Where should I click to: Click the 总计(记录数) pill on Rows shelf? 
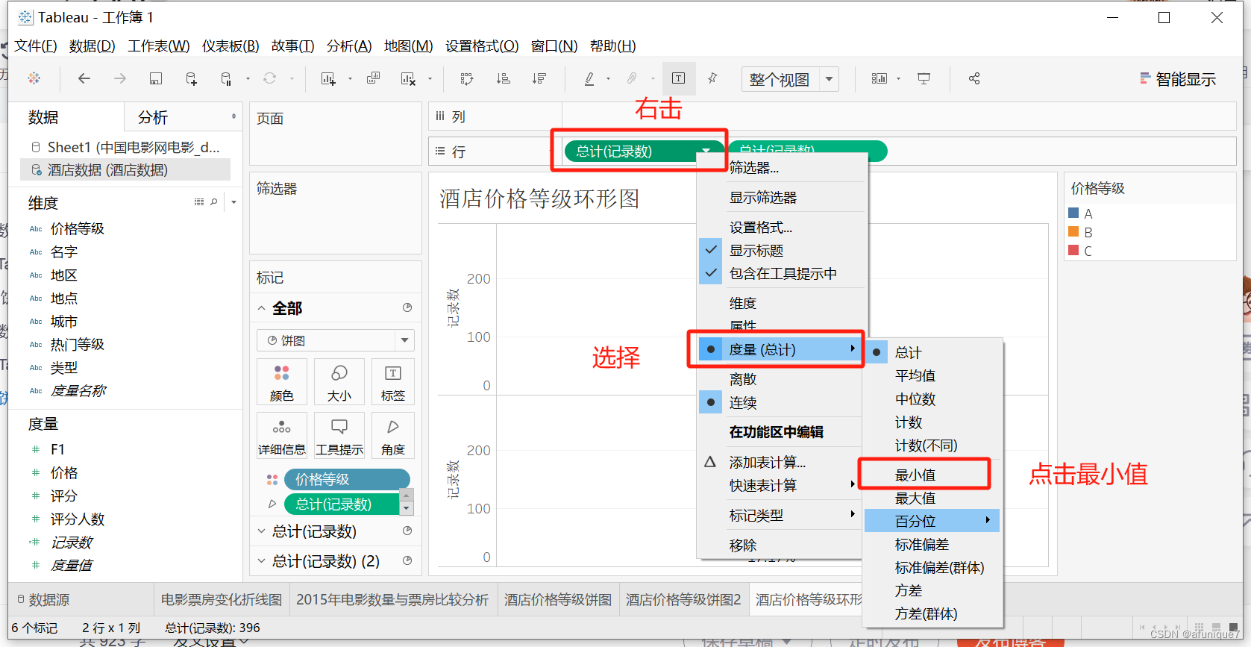(645, 151)
